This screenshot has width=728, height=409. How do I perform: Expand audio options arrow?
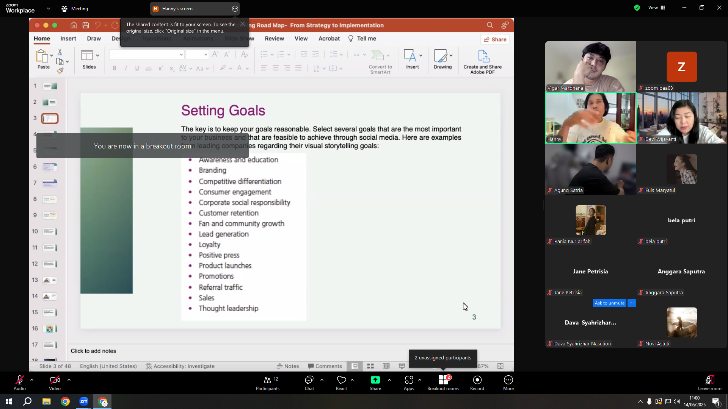pos(32,379)
